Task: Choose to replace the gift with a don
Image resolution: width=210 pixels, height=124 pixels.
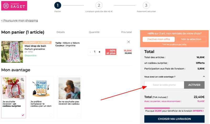Action: click(x=51, y=115)
